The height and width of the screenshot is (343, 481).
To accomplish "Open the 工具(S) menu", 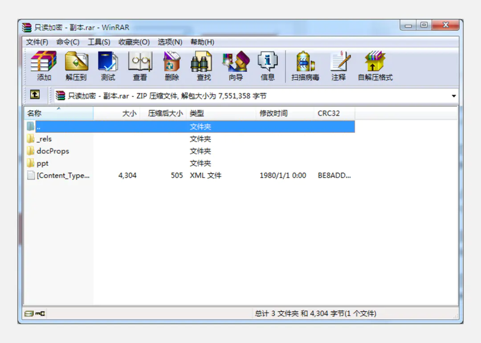I will tap(99, 42).
